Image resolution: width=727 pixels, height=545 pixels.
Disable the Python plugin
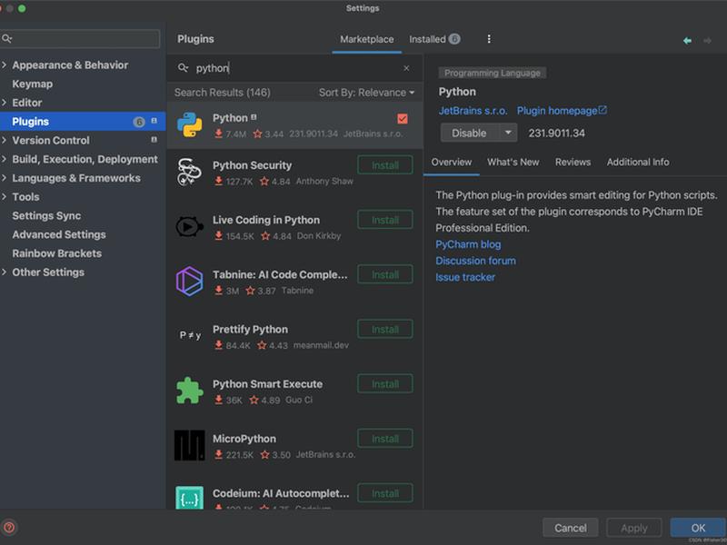click(469, 133)
